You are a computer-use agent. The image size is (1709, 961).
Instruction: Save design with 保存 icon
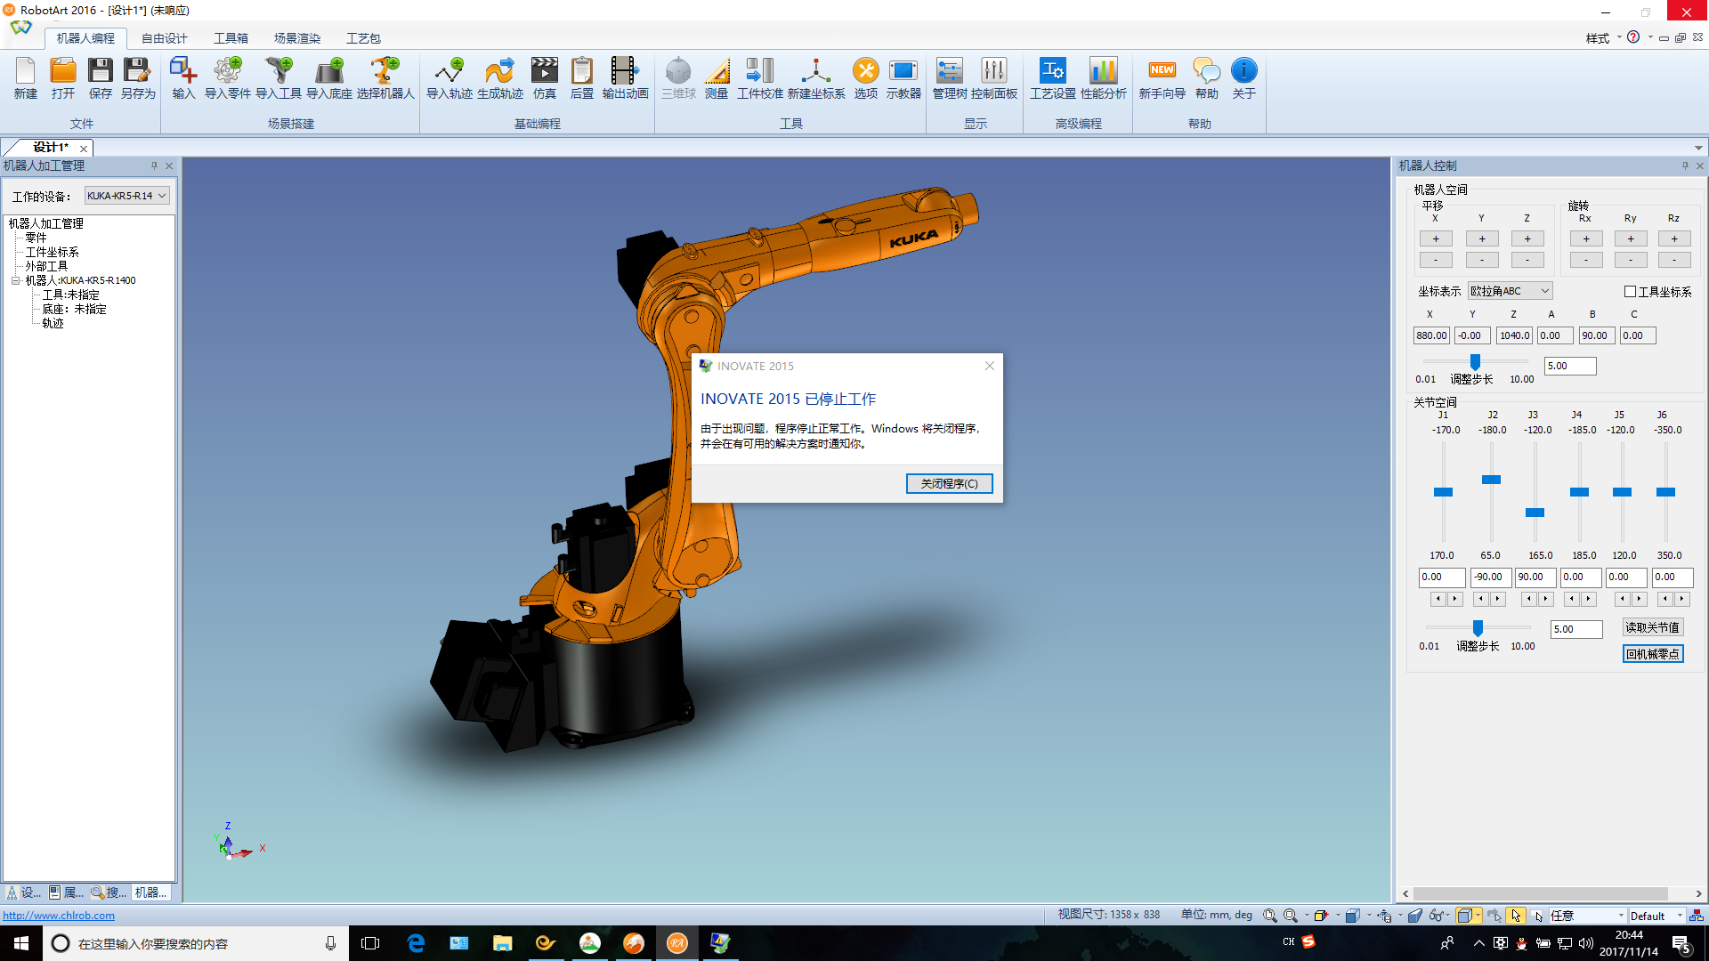pyautogui.click(x=101, y=78)
